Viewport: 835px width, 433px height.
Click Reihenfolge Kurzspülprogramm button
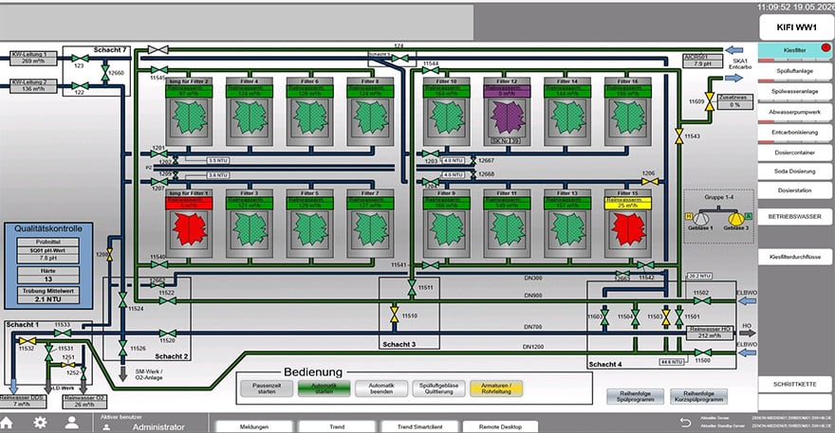click(x=698, y=396)
